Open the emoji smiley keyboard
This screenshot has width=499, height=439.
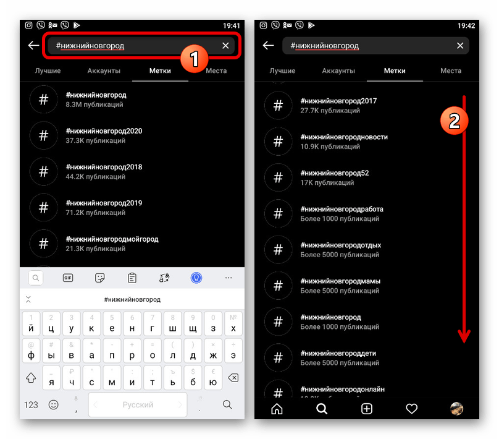point(54,405)
